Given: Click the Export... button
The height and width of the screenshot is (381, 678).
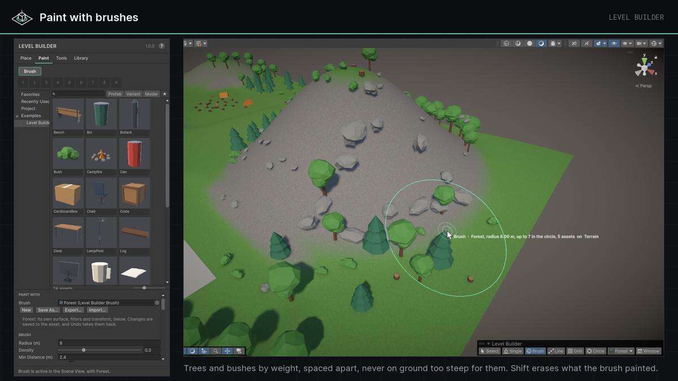Looking at the screenshot, I should 73,310.
